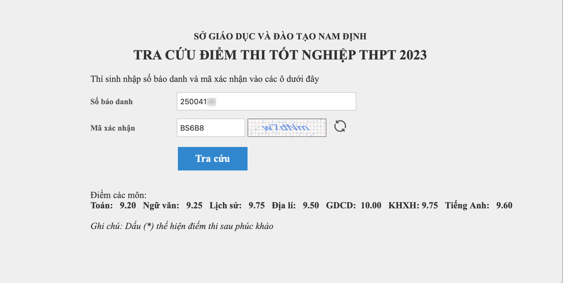The width and height of the screenshot is (563, 283).
Task: Click the Thí sinh nhập instruction text
Action: [x=205, y=79]
